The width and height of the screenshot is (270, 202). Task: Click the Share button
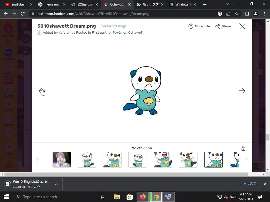pyautogui.click(x=223, y=26)
